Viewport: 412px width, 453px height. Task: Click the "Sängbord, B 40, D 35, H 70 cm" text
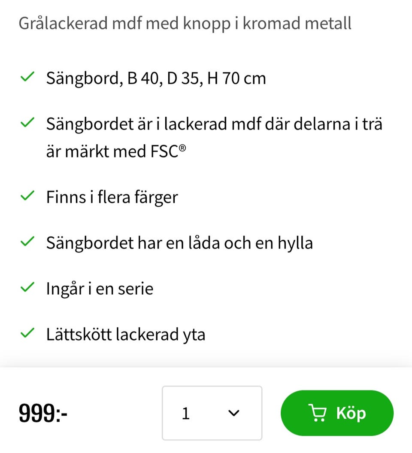[156, 79]
